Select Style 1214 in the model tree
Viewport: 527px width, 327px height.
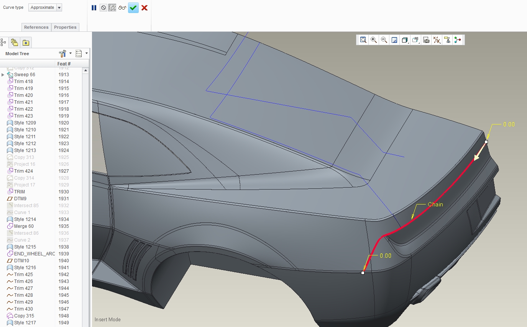click(x=25, y=219)
